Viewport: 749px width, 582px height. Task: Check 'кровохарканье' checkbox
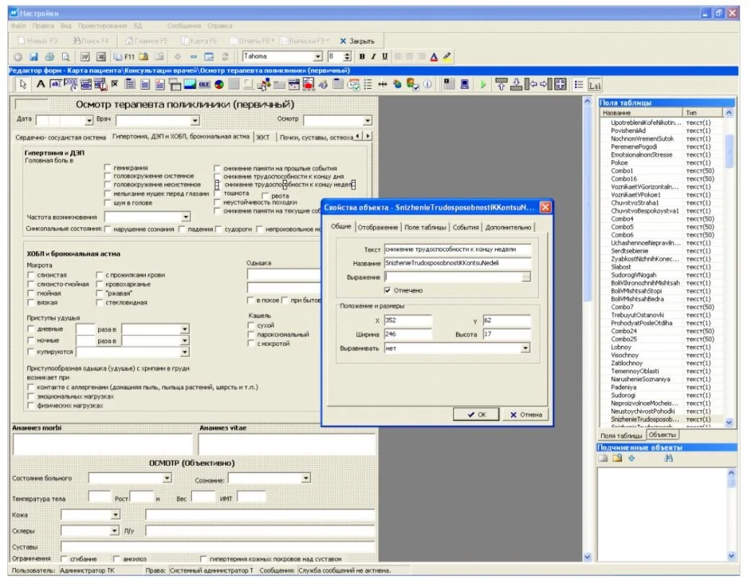(100, 285)
